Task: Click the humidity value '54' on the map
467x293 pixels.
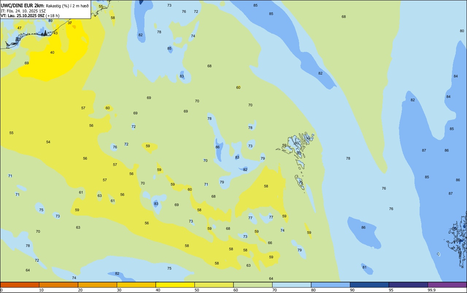Action: (x=48, y=142)
